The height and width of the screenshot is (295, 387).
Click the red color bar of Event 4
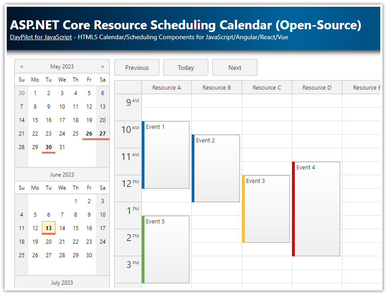tap(293, 209)
